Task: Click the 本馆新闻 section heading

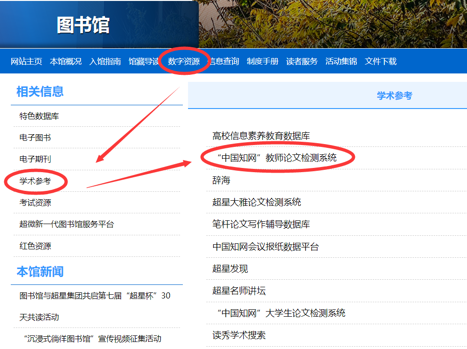Action: [40, 271]
